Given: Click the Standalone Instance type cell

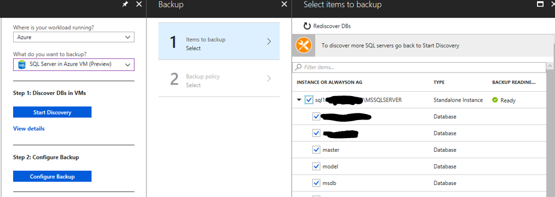Looking at the screenshot, I should click(458, 100).
